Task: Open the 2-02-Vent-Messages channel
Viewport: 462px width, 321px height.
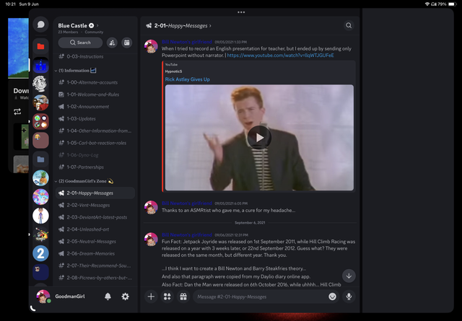Action: click(x=95, y=206)
